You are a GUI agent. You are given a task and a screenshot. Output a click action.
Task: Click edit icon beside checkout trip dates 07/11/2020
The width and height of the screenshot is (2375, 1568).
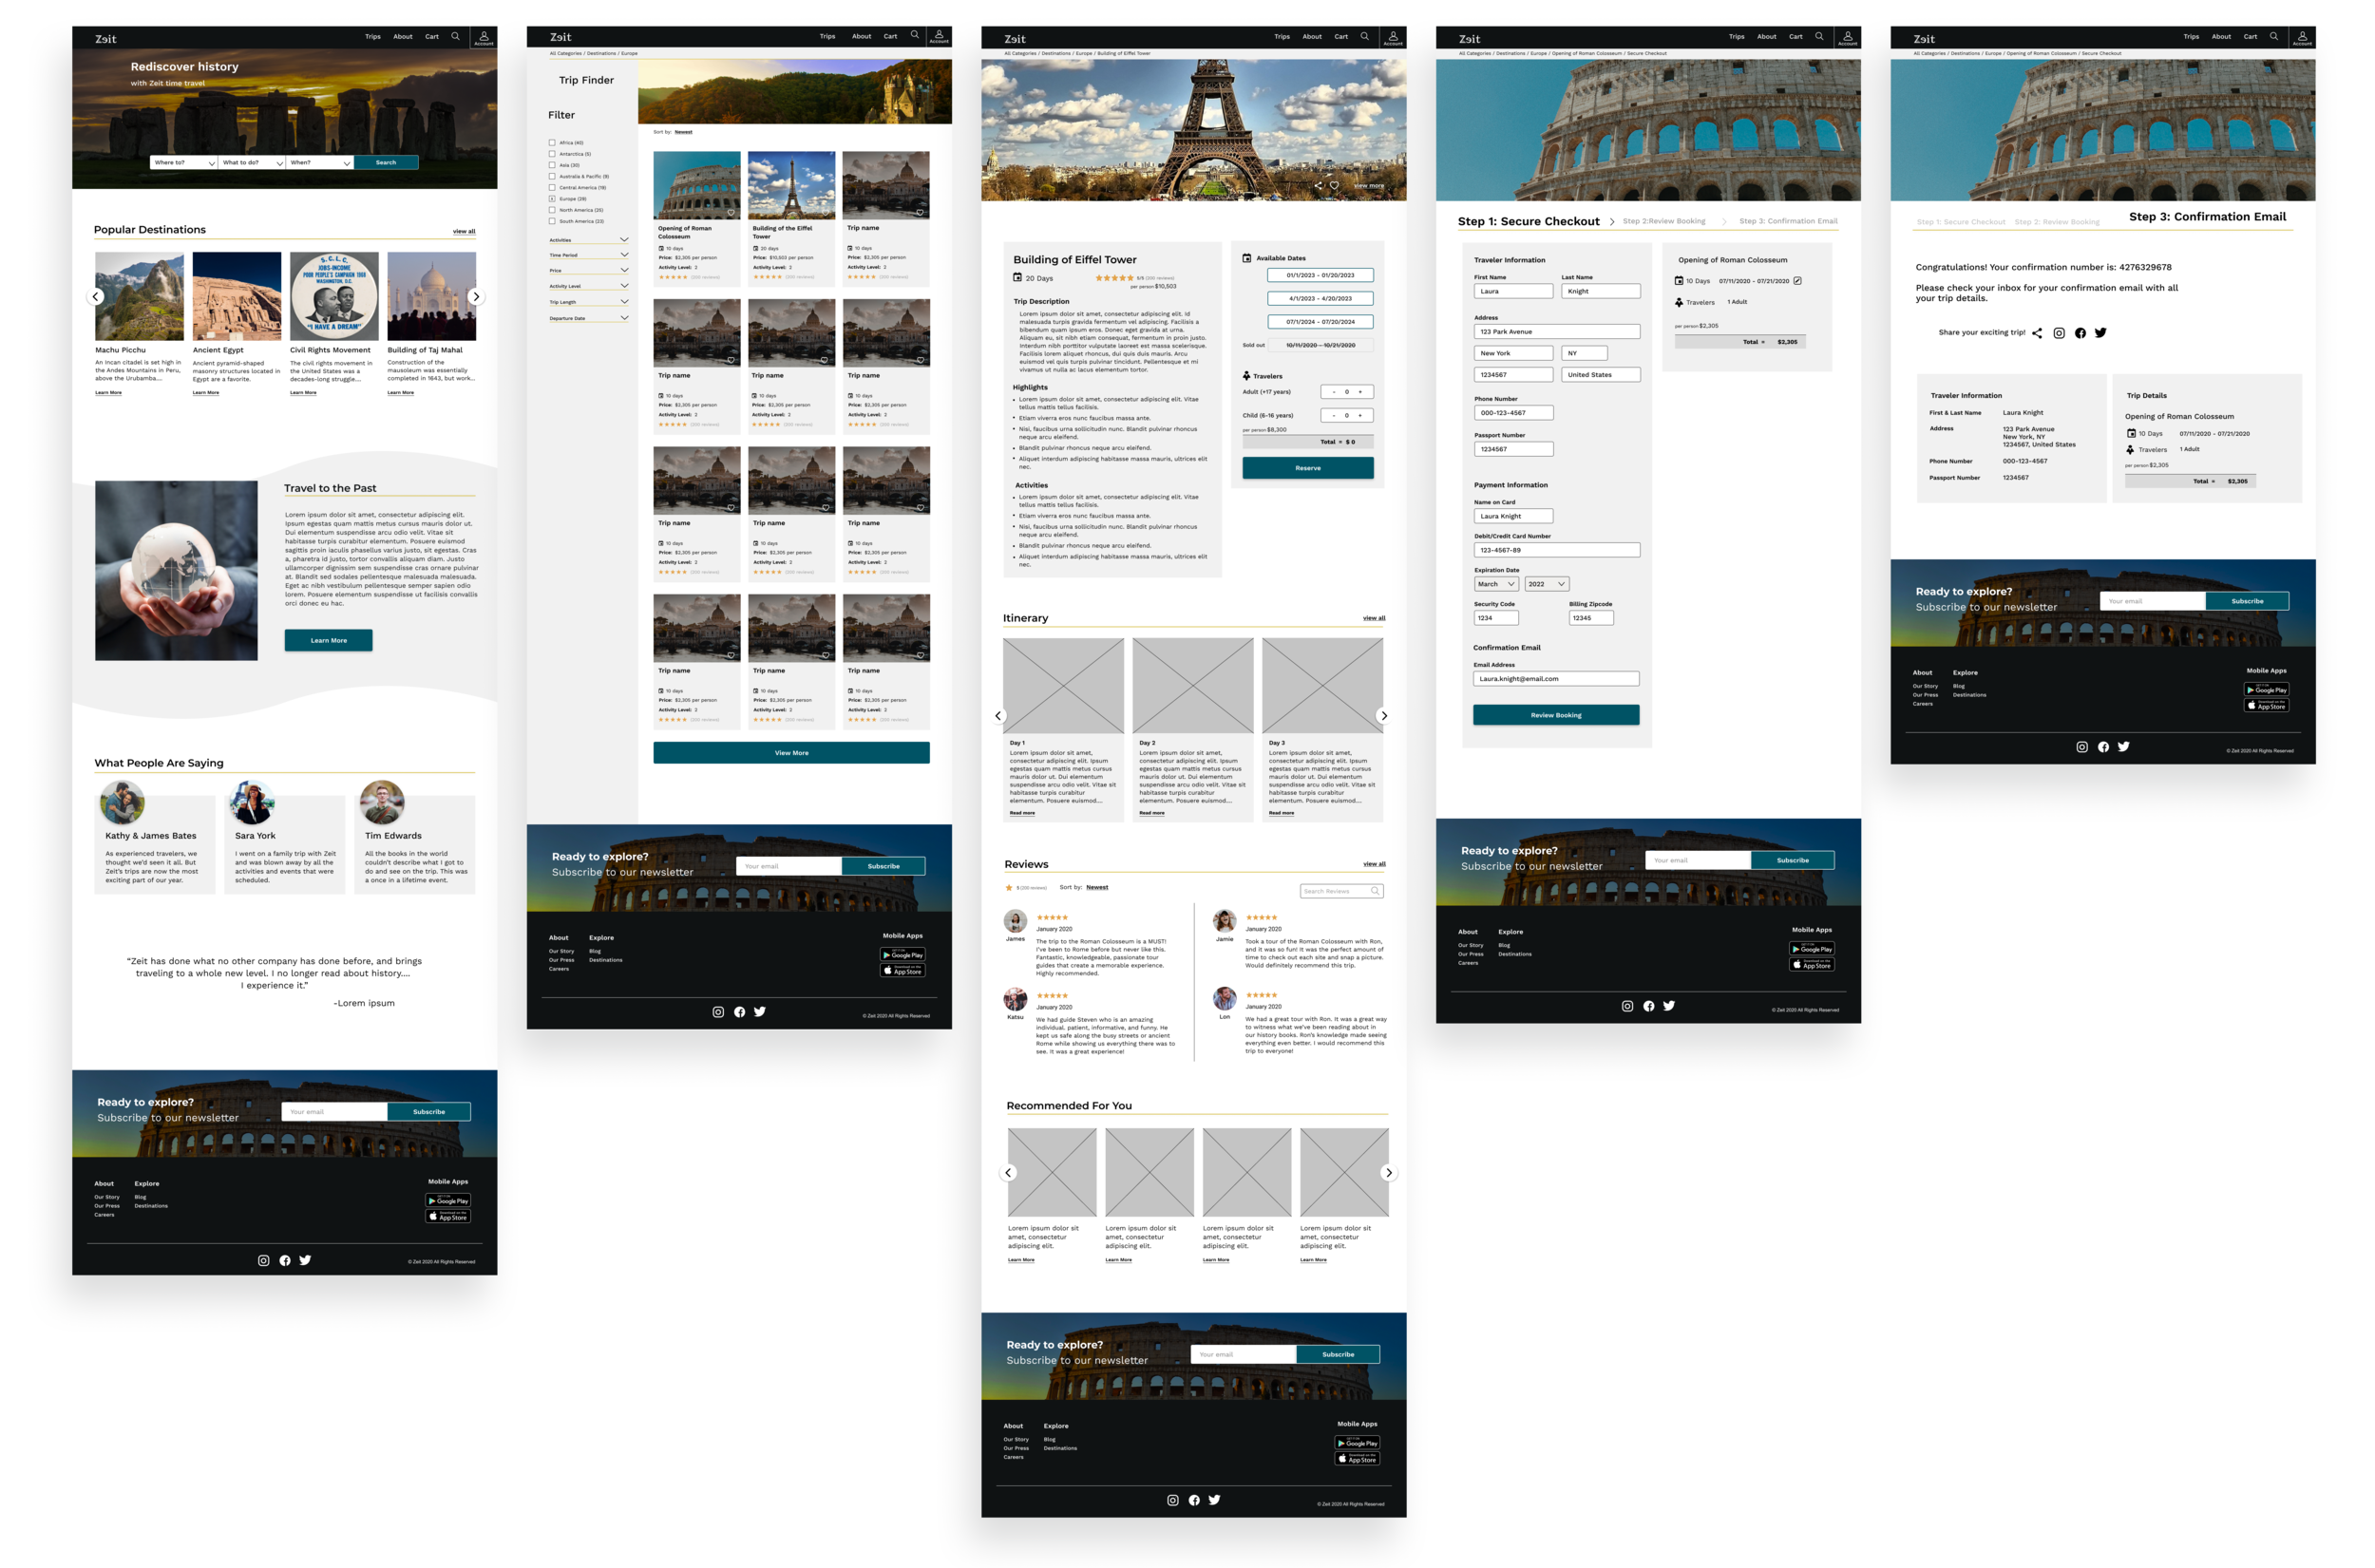click(1797, 281)
